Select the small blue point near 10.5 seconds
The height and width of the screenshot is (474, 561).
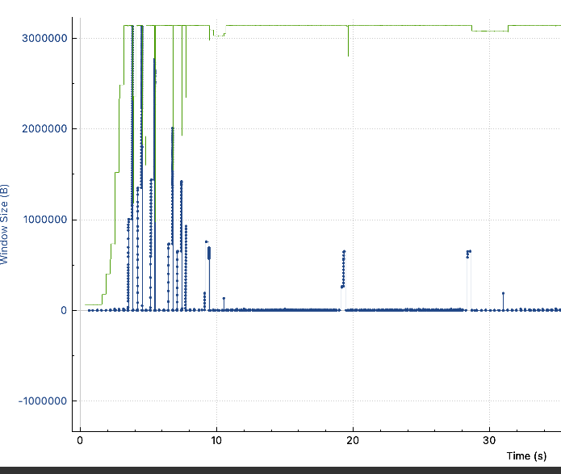click(x=224, y=299)
